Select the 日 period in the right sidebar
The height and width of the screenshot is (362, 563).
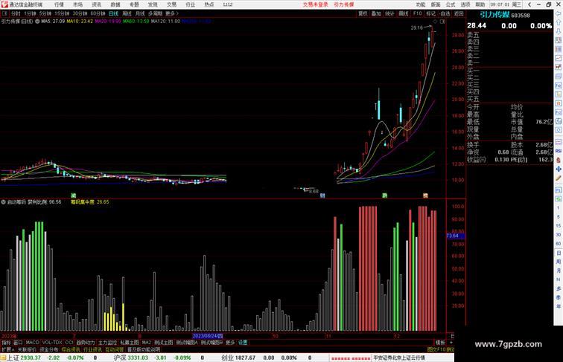pyautogui.click(x=559, y=253)
